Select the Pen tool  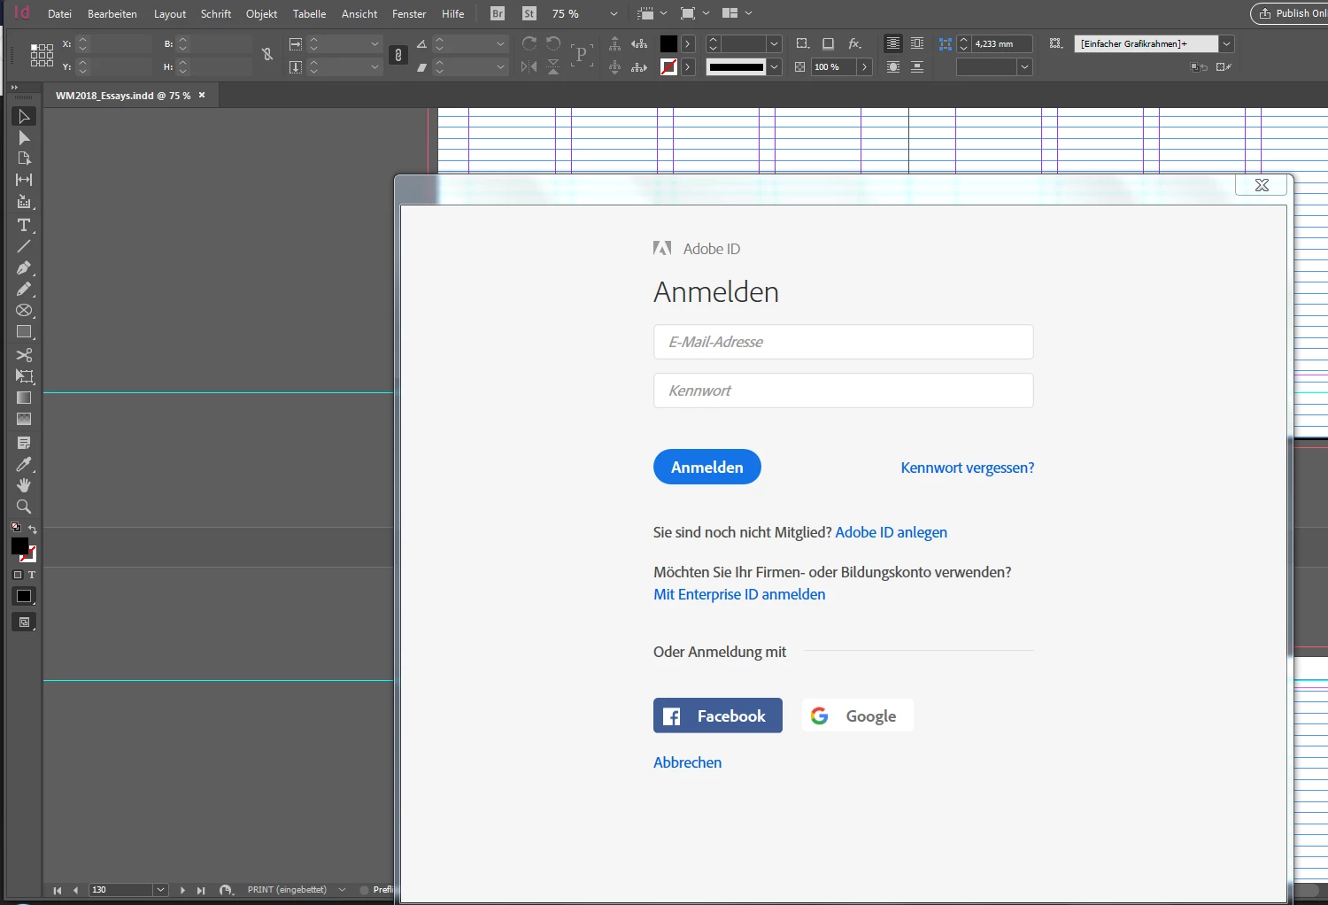coord(24,267)
